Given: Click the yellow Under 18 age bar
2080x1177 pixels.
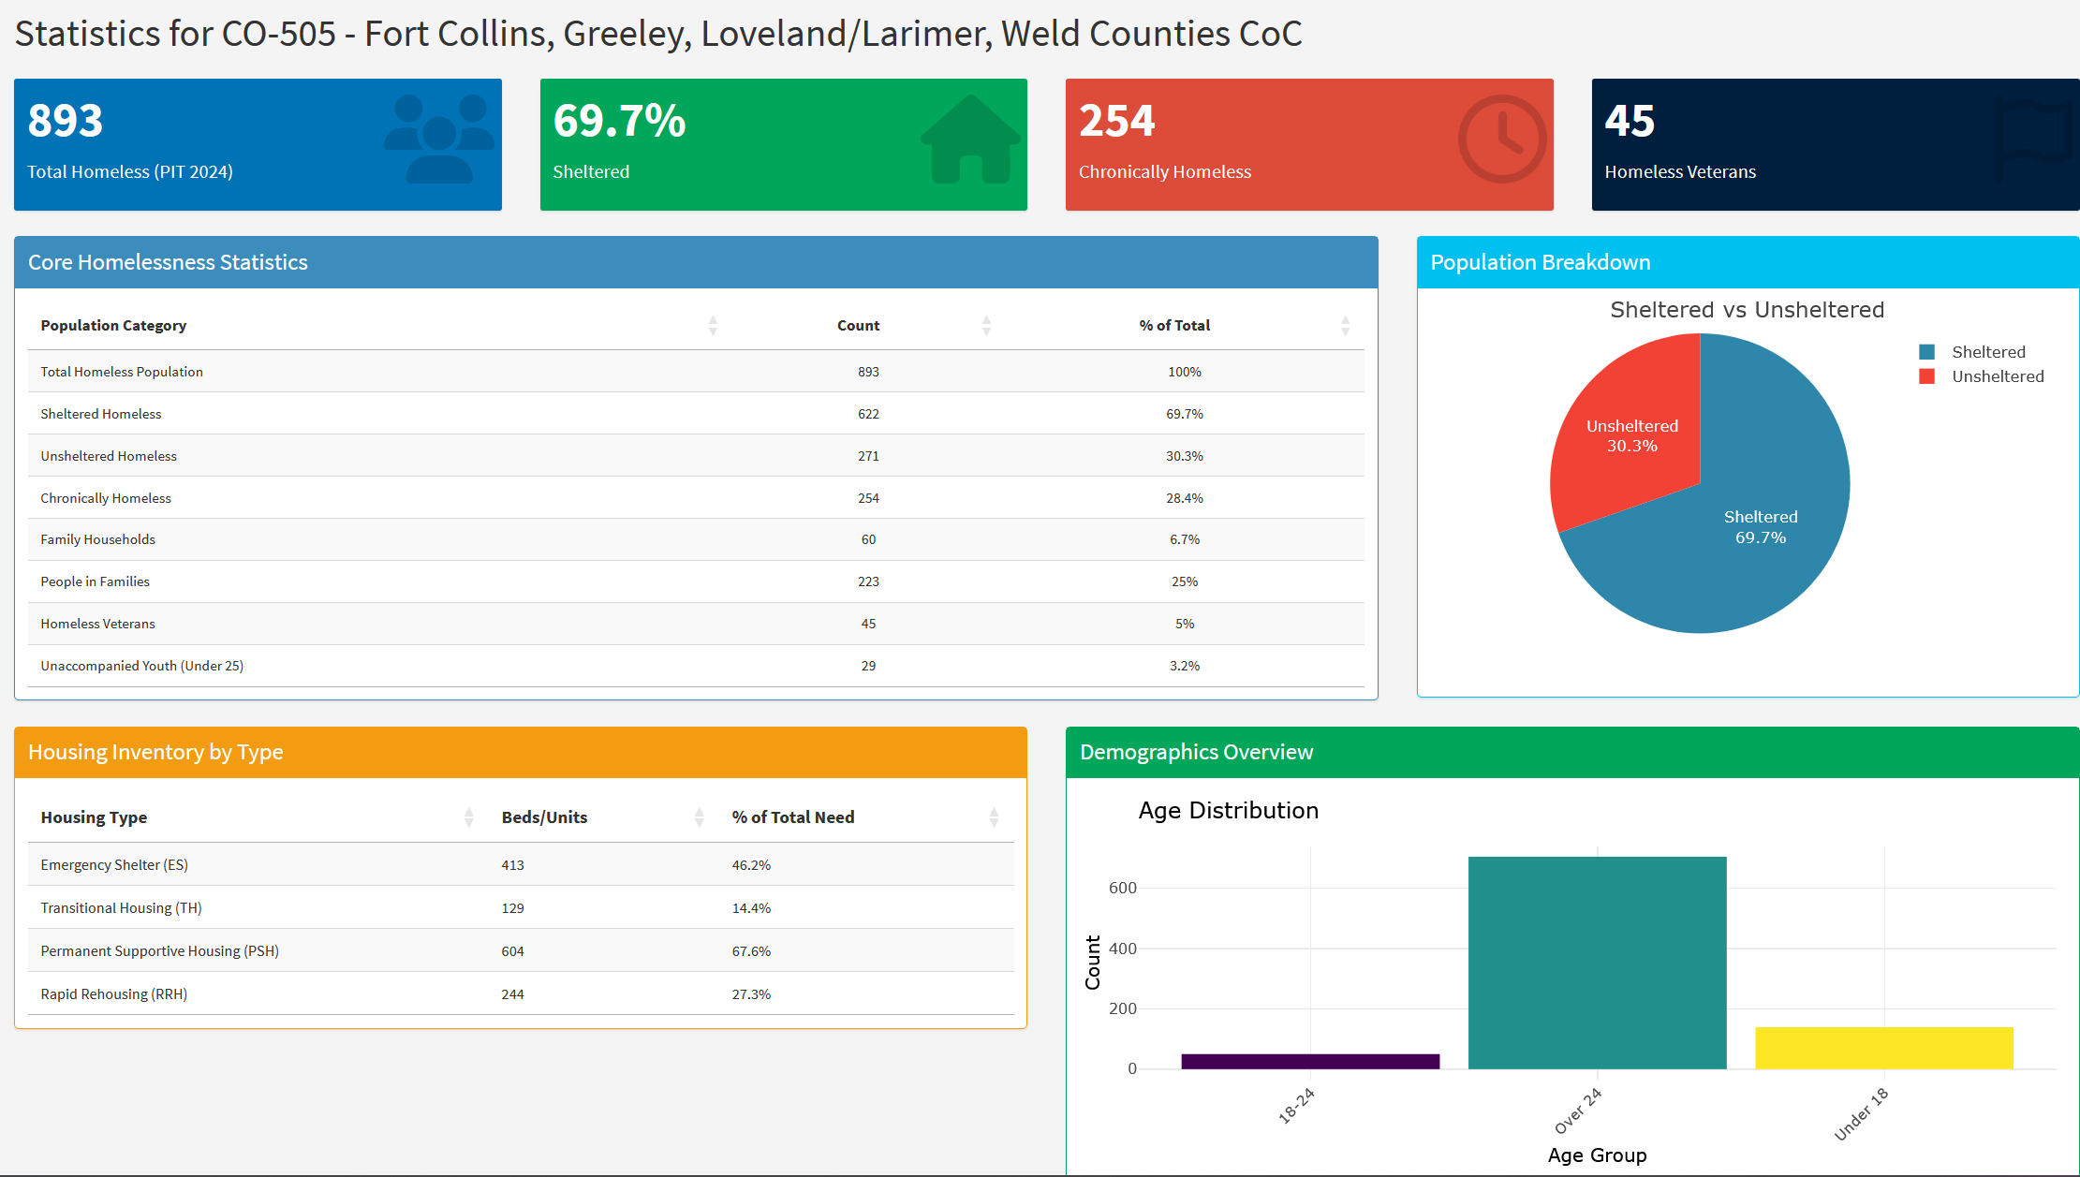Looking at the screenshot, I should 1884,1048.
